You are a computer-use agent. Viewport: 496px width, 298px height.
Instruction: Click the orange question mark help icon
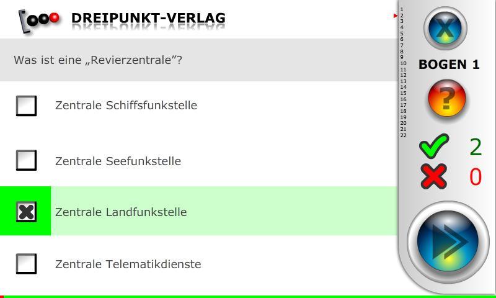446,99
